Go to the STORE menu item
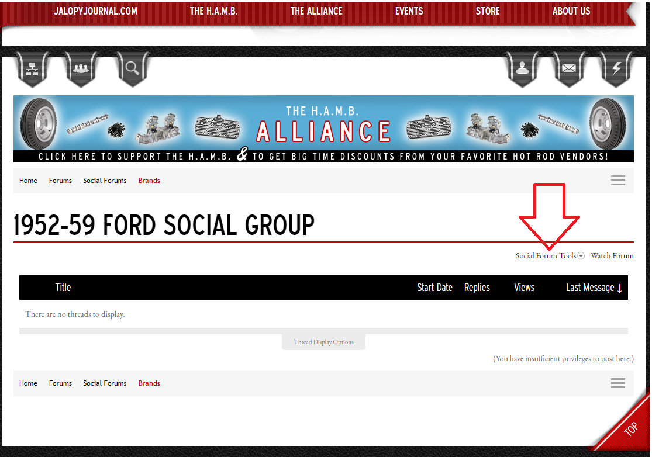652x457 pixels. click(x=488, y=11)
